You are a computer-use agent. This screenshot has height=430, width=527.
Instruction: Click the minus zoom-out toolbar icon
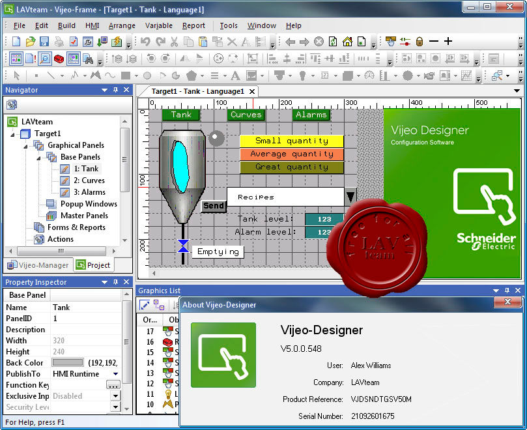pos(434,41)
